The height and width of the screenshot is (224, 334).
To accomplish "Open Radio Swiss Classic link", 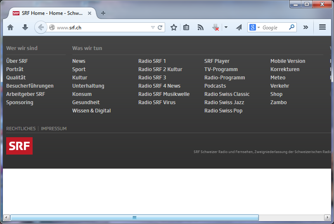I will tap(227, 94).
